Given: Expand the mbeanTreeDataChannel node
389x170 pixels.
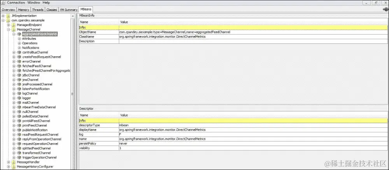Looking at the screenshot, I should 14,107.
